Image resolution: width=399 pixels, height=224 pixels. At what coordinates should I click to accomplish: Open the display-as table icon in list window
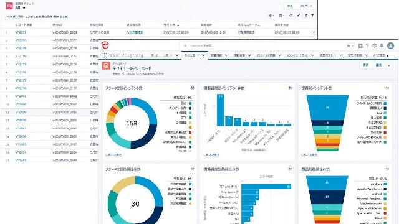tap(281, 16)
